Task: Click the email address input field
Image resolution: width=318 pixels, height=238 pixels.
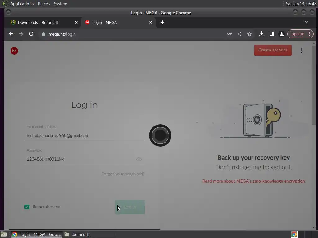Action: [x=84, y=135]
